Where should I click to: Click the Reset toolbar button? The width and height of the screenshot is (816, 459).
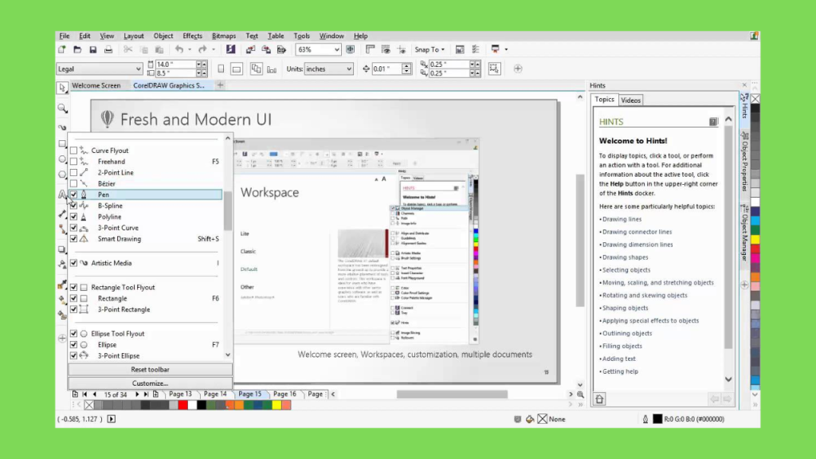pos(150,370)
